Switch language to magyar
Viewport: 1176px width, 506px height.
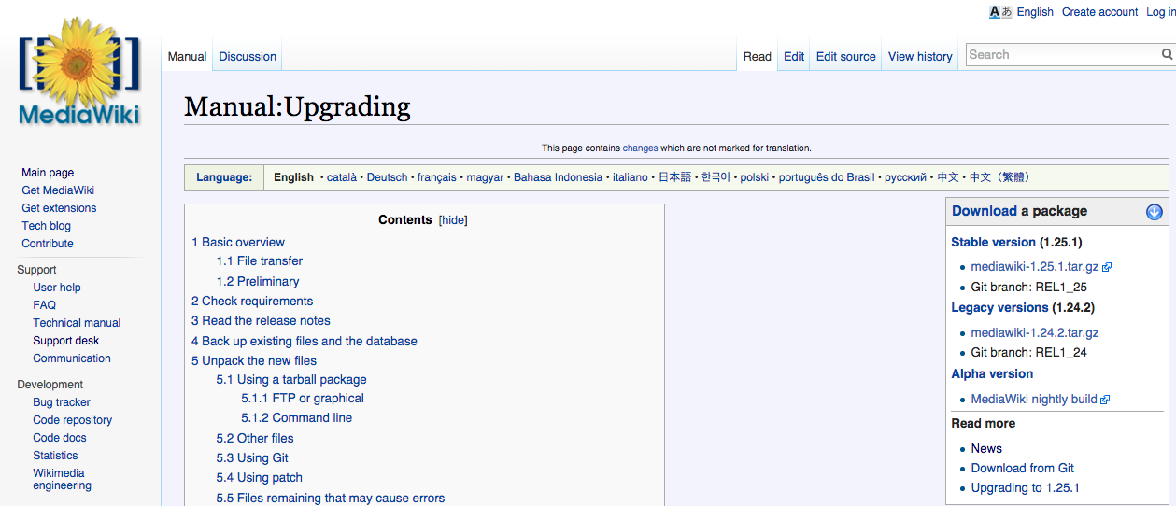point(485,177)
